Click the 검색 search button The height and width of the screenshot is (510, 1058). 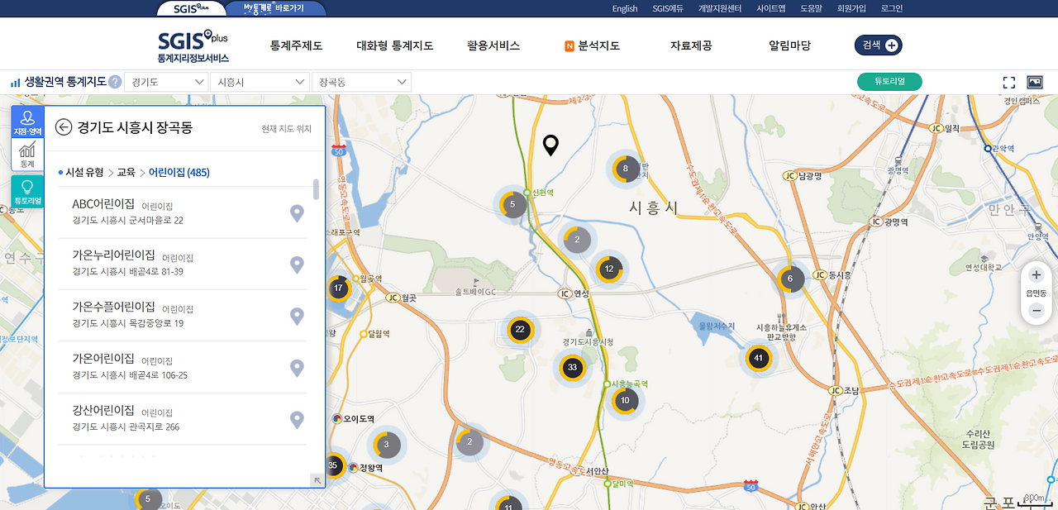[x=878, y=45]
